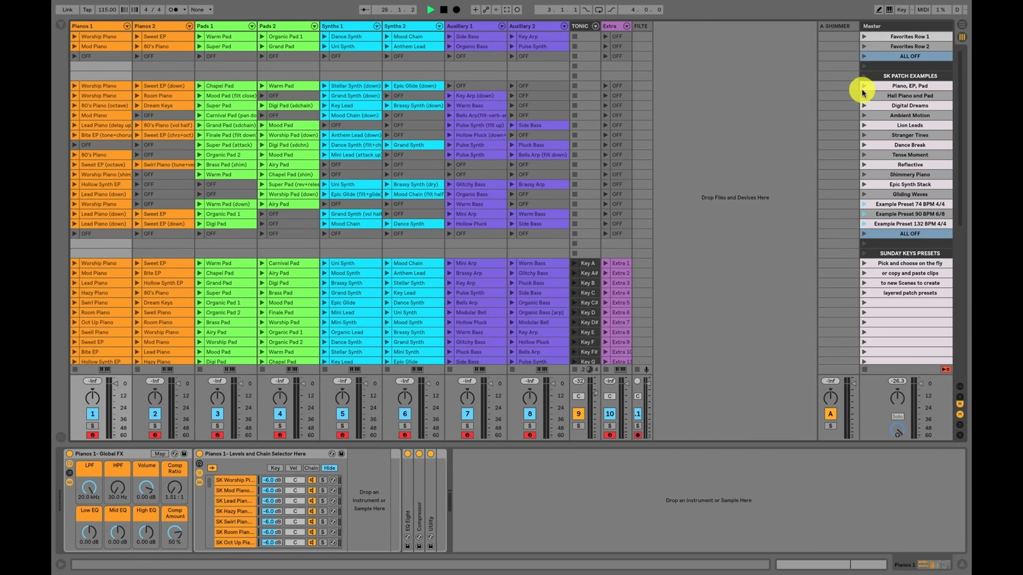1023x575 pixels.
Task: Open Synths 2 track header dropdown
Action: (439, 26)
